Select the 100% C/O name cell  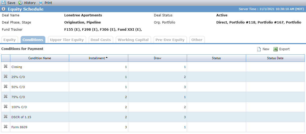pyautogui.click(x=40, y=107)
